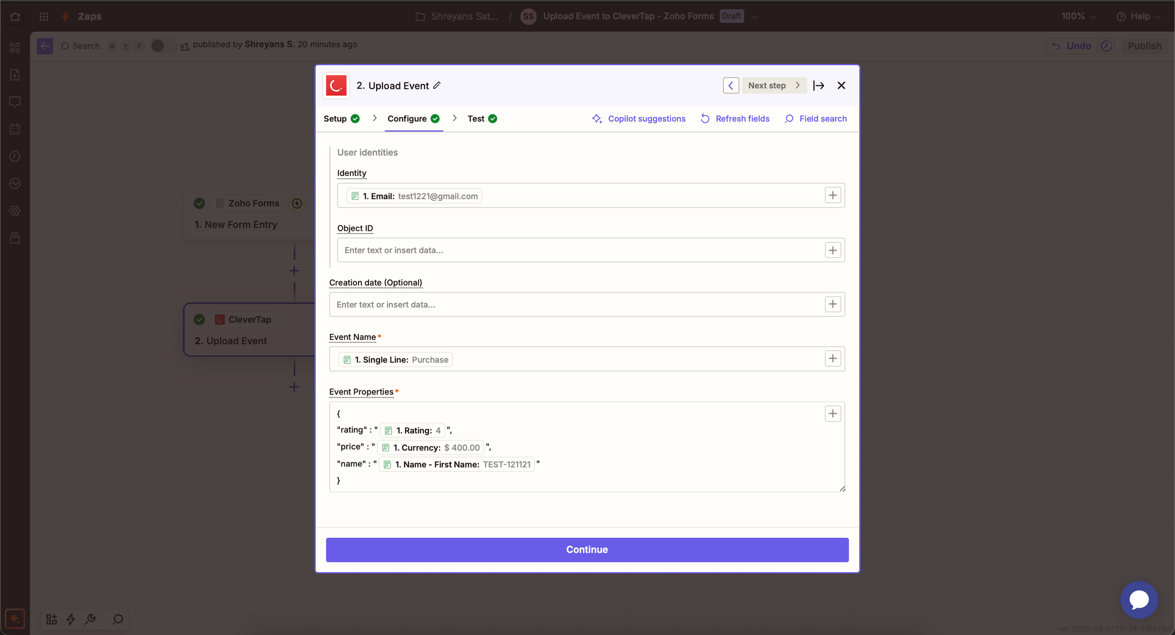The image size is (1175, 635).
Task: Click the Search field in editor toolbar
Action: [x=80, y=46]
